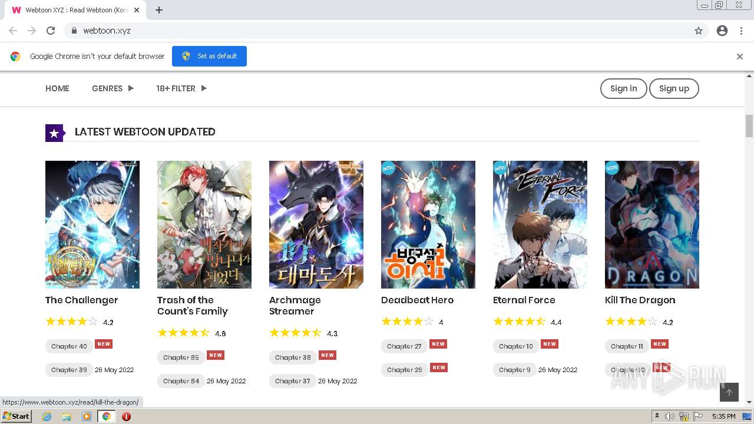754x424 pixels.
Task: Click Deadbeat Hero title link
Action: [x=417, y=300]
